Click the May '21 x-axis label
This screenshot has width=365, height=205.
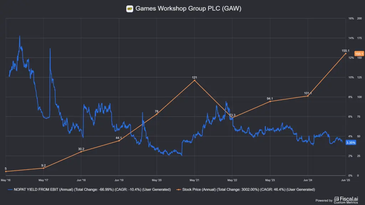[194, 180]
